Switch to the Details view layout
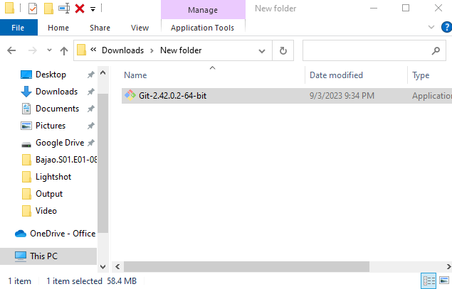Viewport: 452px width, 289px height. pos(429,280)
